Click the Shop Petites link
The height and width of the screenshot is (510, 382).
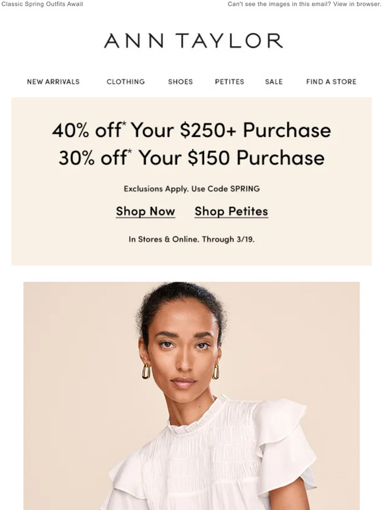[x=231, y=212]
